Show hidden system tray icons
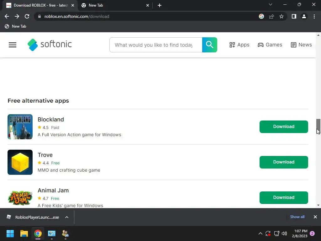The height and width of the screenshot is (241, 321). point(260,233)
